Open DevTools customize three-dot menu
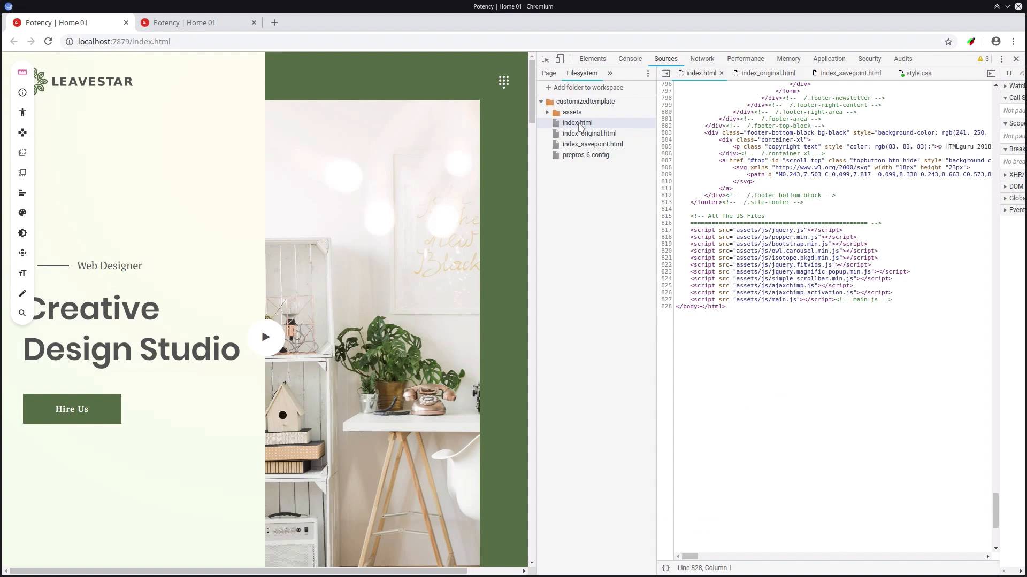Image resolution: width=1027 pixels, height=577 pixels. pos(1001,59)
